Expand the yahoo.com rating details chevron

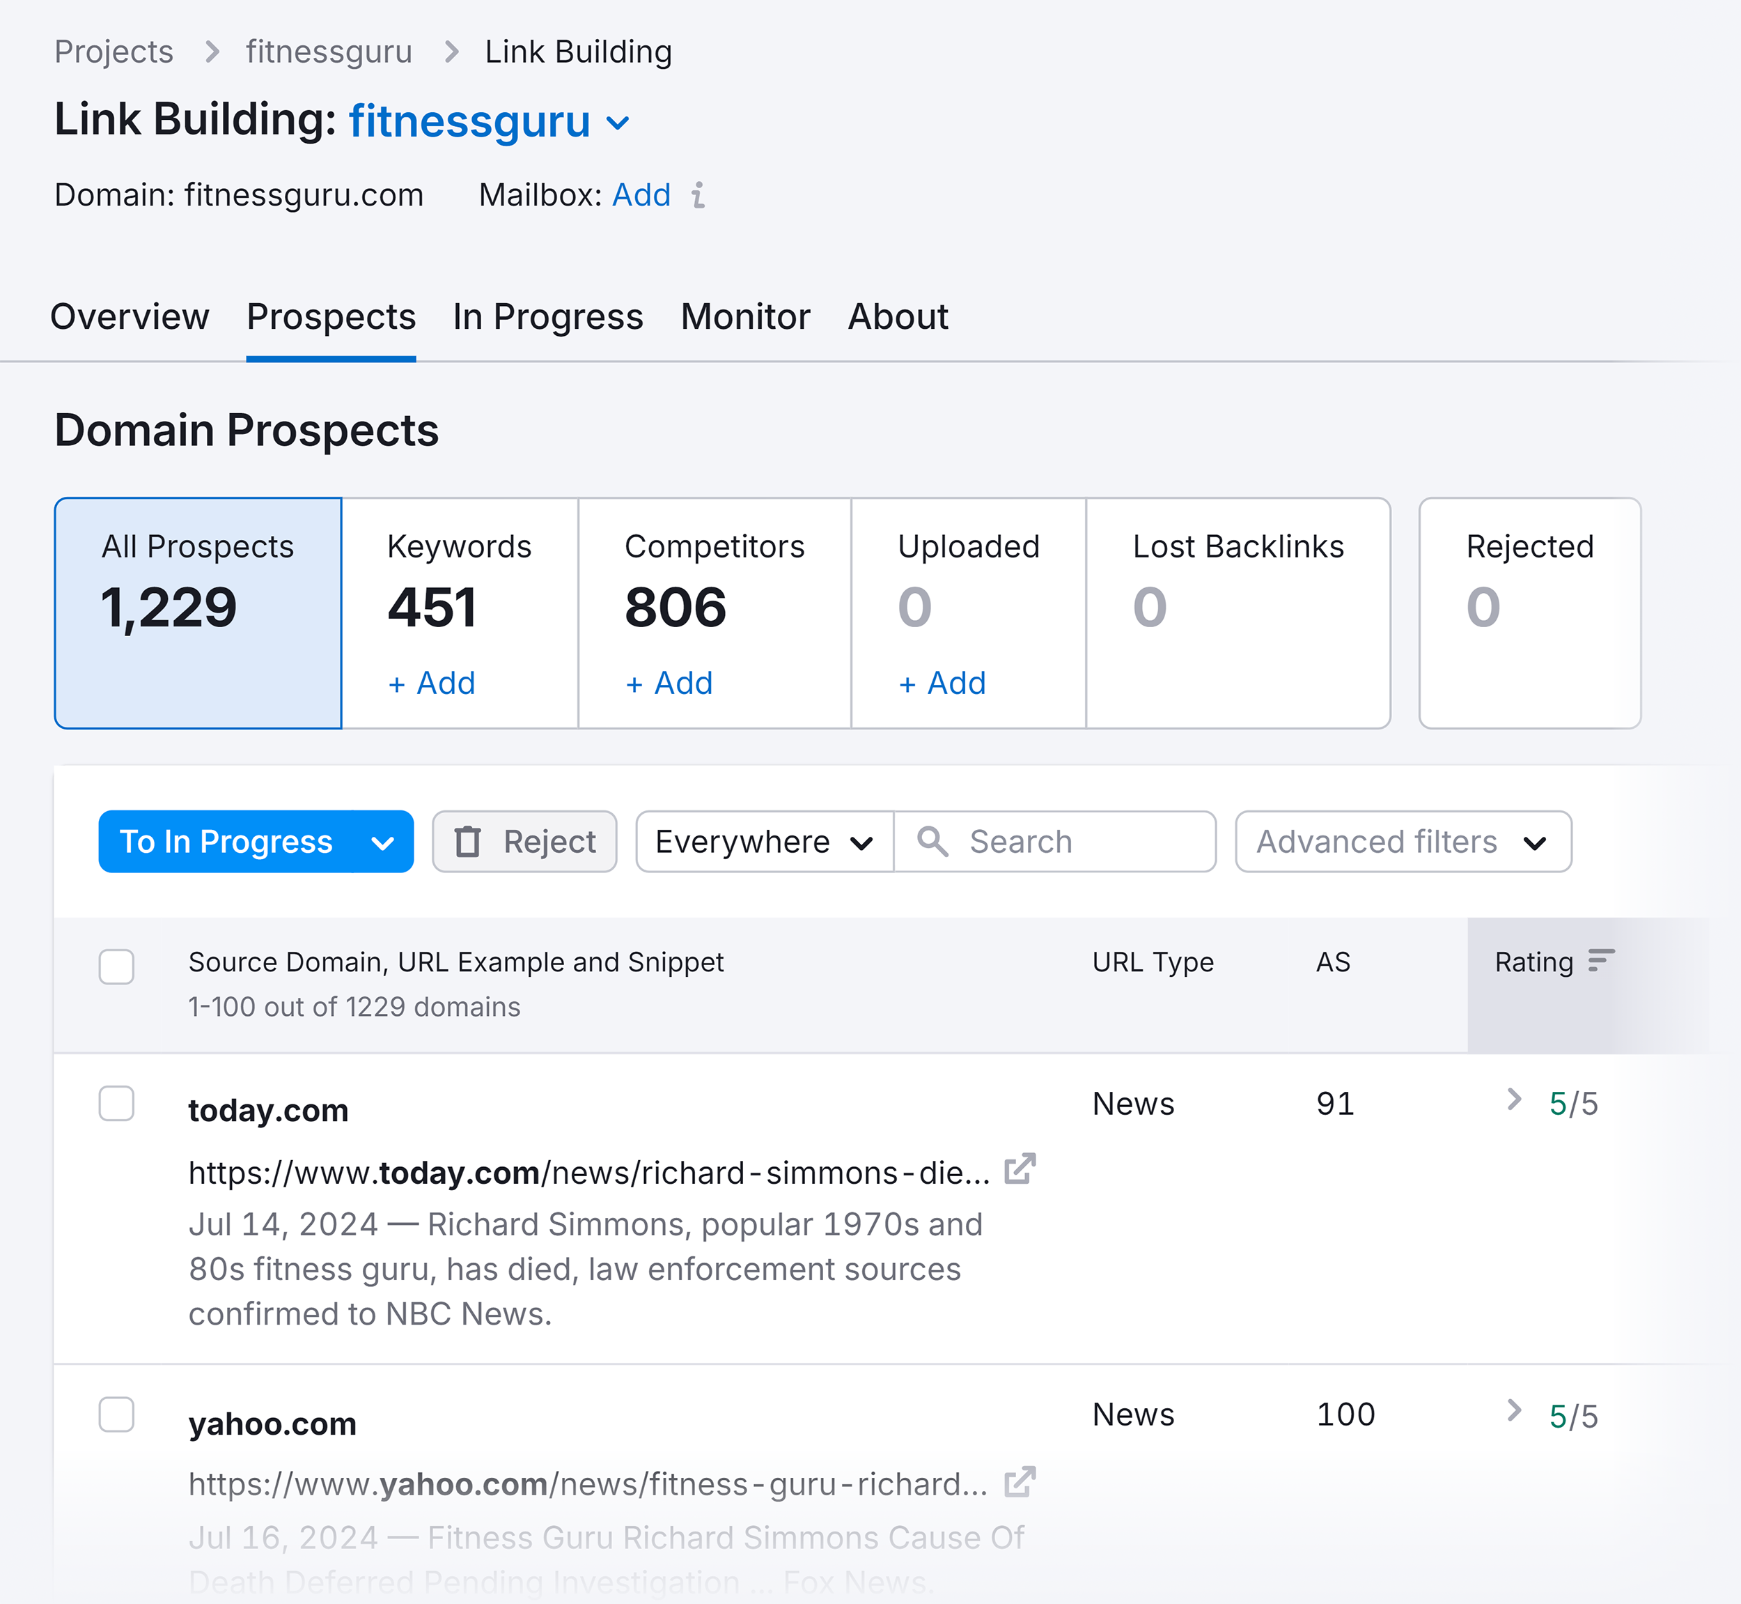[x=1515, y=1410]
